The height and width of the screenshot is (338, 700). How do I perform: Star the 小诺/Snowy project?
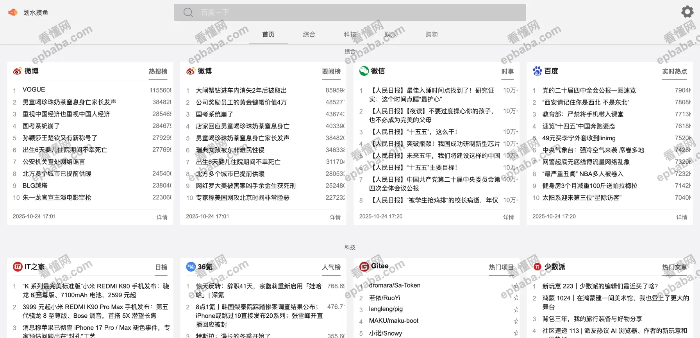click(516, 333)
